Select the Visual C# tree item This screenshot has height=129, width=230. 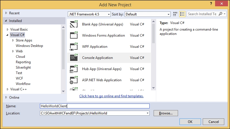tap(17, 35)
